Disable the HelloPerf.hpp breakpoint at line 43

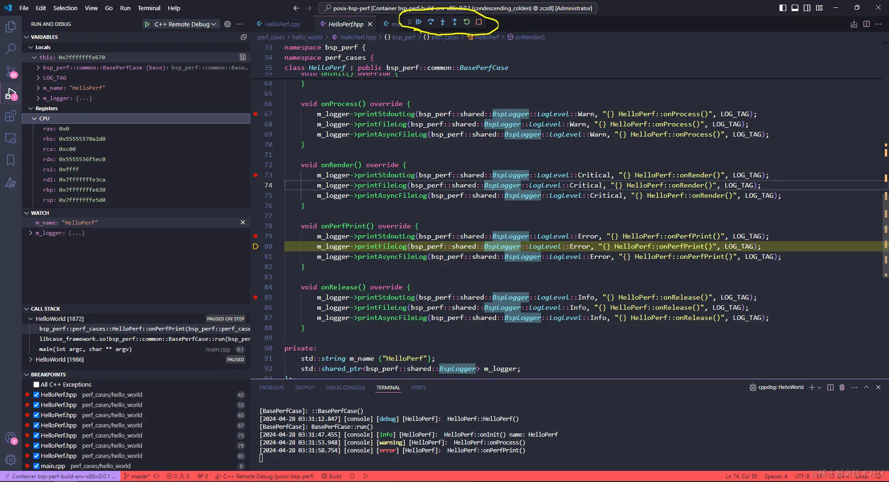36,394
